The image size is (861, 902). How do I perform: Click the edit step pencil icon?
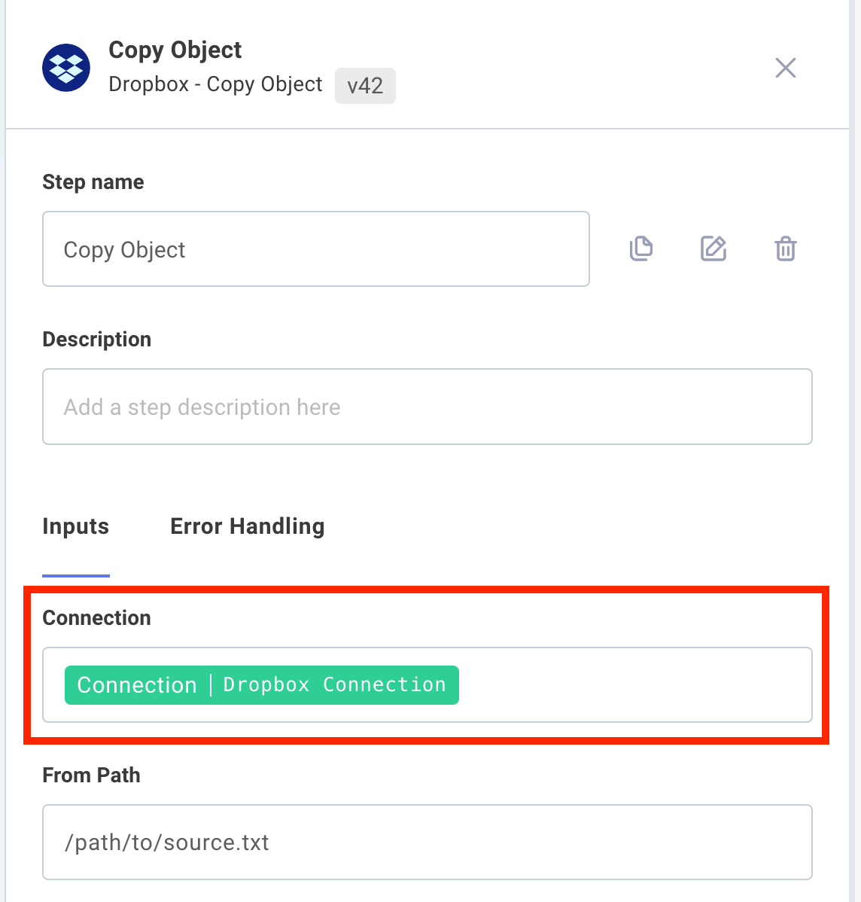[x=713, y=248]
